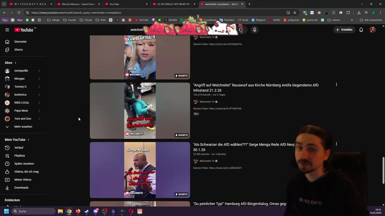Open Ablage bookmarks folder
This screenshot has width=385, height=216.
pyautogui.click(x=53, y=20)
